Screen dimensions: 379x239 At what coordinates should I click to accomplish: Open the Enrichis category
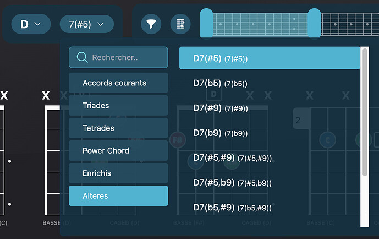[118, 173]
